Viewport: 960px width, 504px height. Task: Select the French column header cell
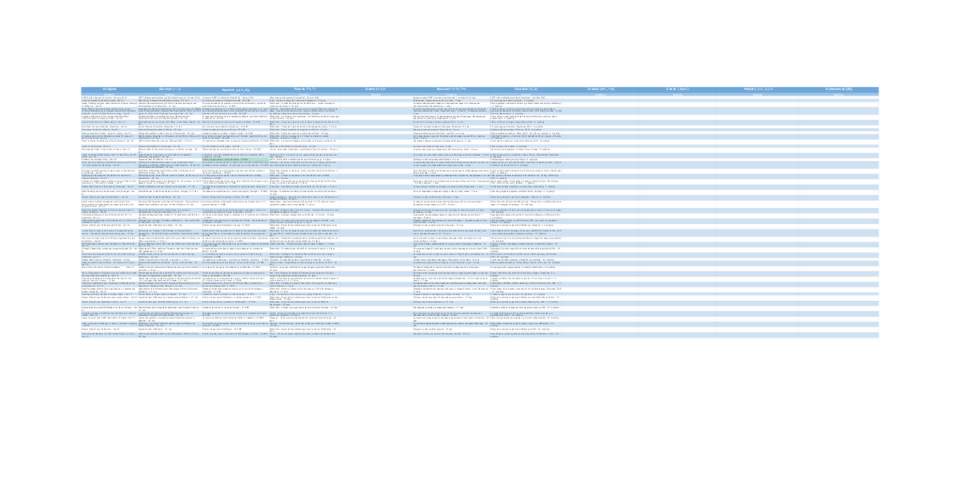pos(305,90)
